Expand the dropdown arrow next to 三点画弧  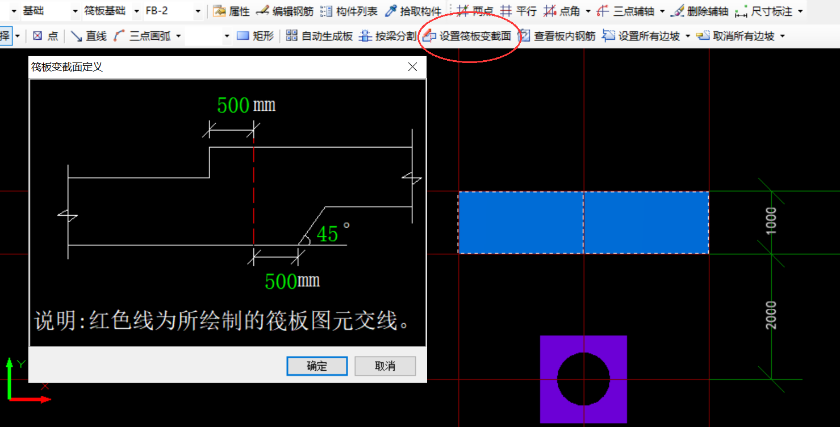click(178, 36)
